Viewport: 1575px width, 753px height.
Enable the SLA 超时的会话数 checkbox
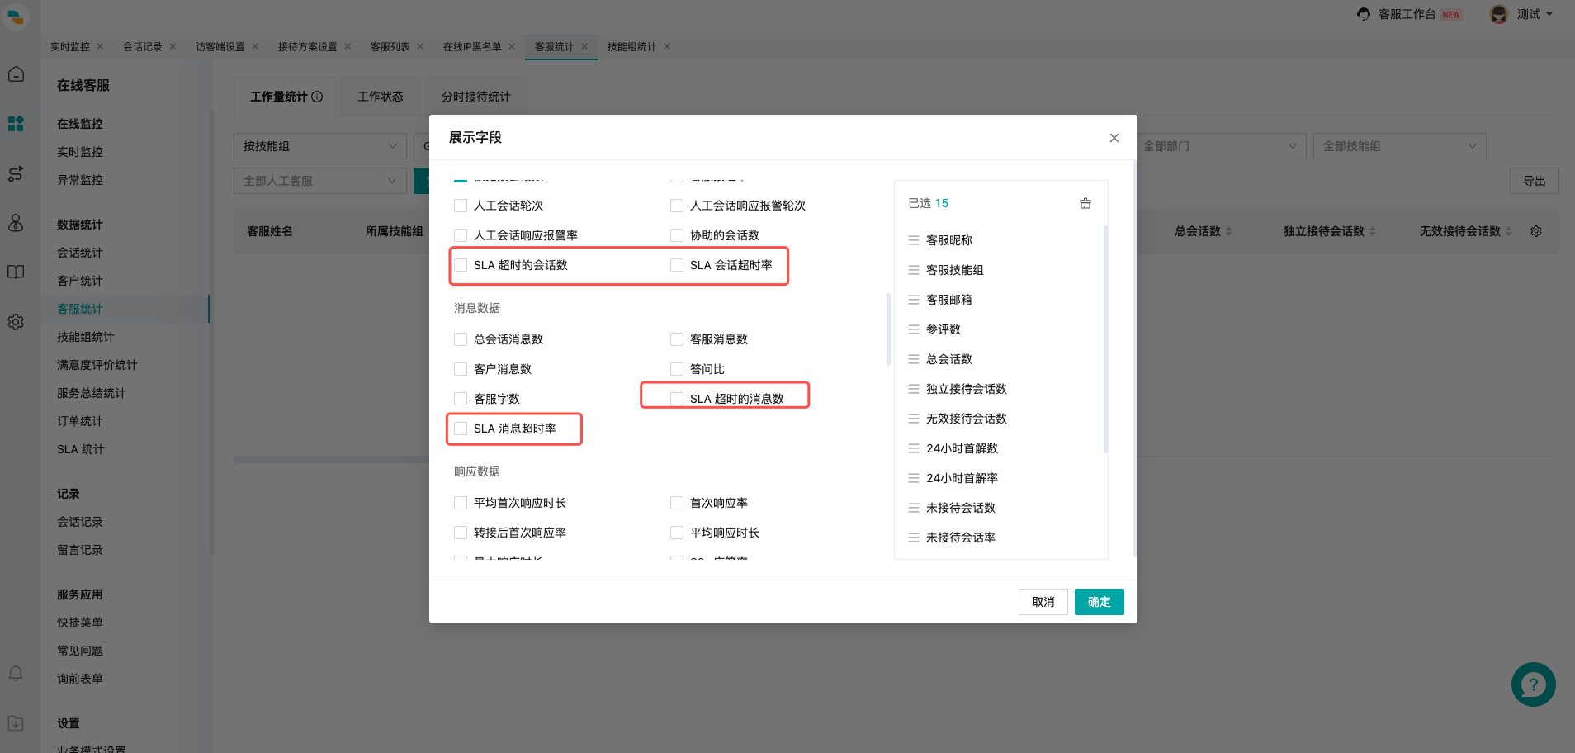click(460, 265)
